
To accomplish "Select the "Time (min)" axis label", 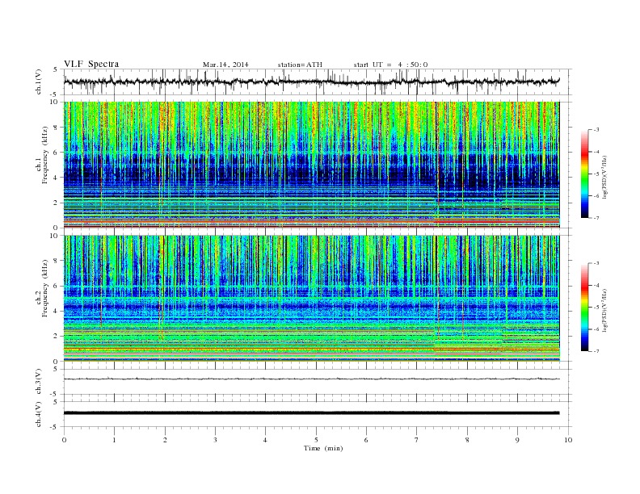I will click(x=323, y=448).
